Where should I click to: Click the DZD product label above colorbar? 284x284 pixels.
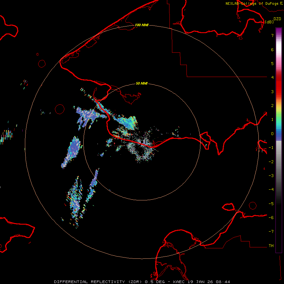pos(277,19)
